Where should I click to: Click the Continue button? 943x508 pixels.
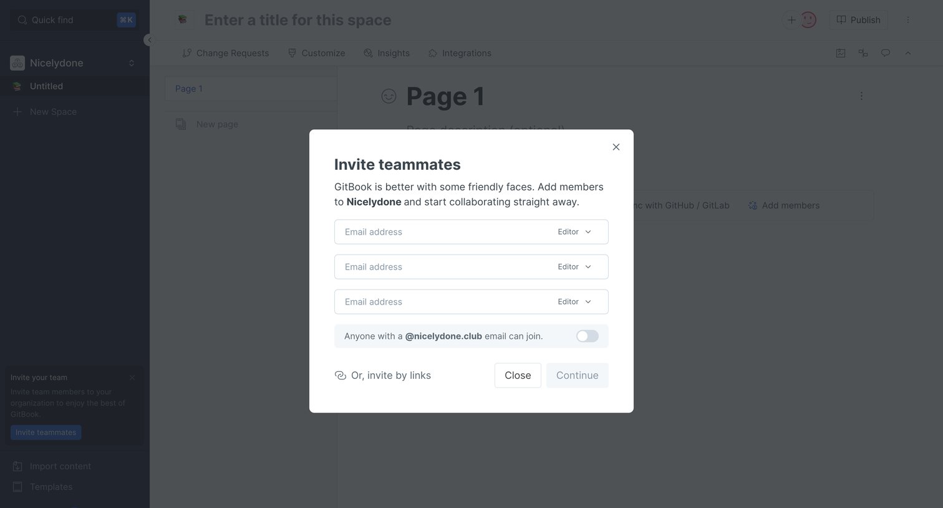[x=578, y=376]
